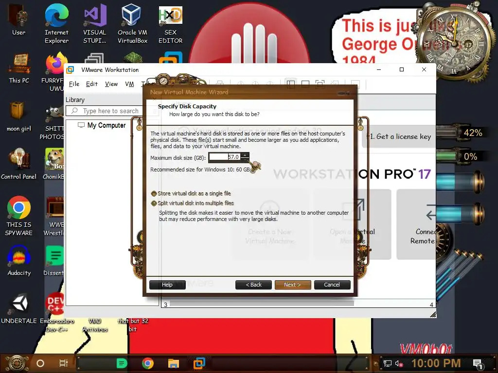Click the steampunk Start button
Viewport: 498px width, 373px height.
[17, 363]
